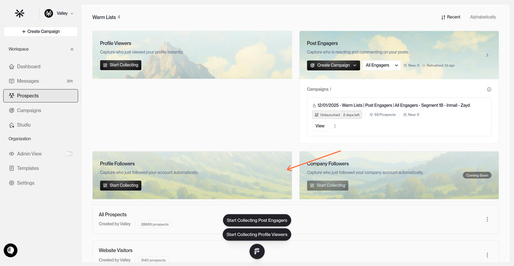This screenshot has height=266, width=514.
Task: Click the round floating F assistant button
Action: [x=257, y=252]
